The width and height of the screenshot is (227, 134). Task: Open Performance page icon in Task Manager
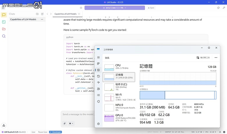[98, 70]
